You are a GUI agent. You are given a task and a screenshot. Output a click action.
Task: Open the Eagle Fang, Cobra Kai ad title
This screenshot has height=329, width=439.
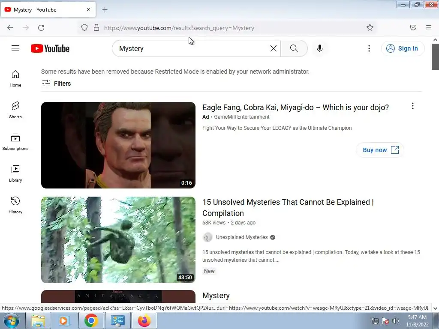[295, 108]
